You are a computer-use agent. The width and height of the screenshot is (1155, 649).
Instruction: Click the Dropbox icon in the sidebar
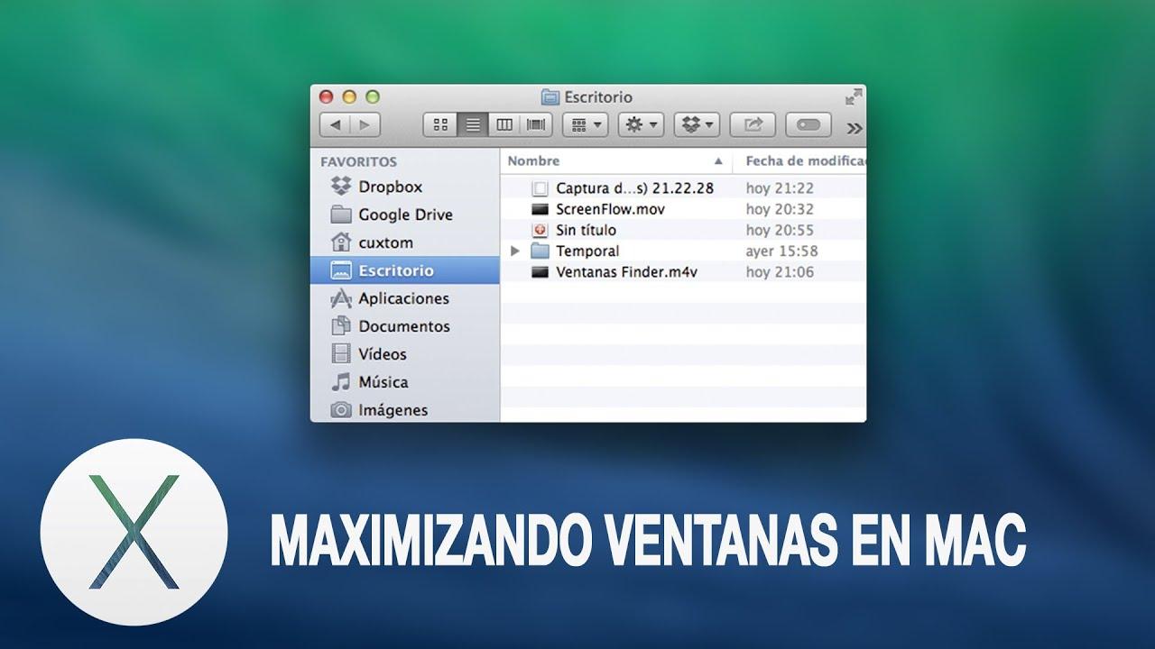[x=338, y=187]
